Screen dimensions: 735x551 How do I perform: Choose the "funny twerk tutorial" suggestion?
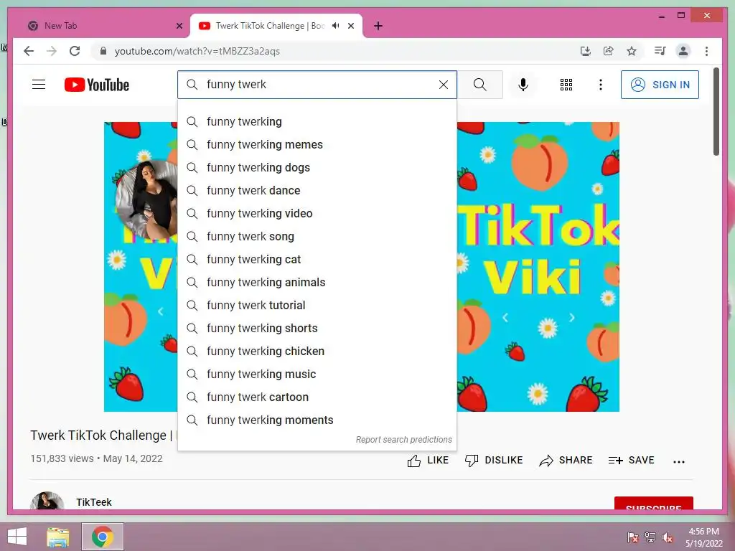(317, 306)
